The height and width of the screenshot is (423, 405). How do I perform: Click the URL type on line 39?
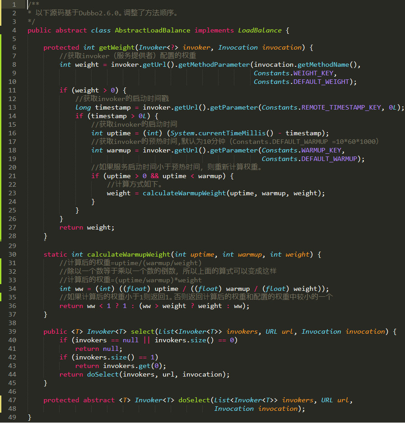[x=271, y=331]
